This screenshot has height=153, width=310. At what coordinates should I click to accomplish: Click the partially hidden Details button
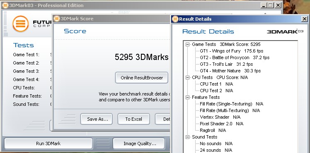pos(163,119)
